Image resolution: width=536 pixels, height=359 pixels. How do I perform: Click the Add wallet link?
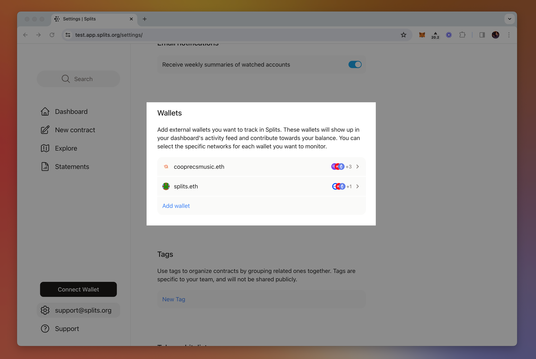(x=176, y=206)
